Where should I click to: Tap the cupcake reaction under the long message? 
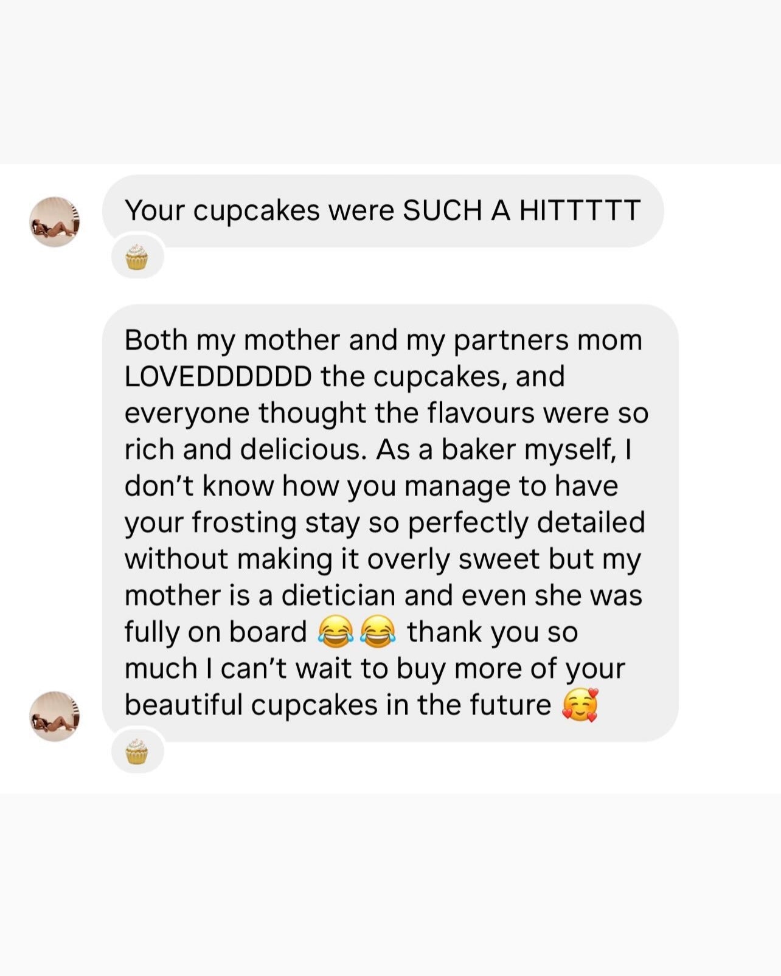[x=137, y=752]
